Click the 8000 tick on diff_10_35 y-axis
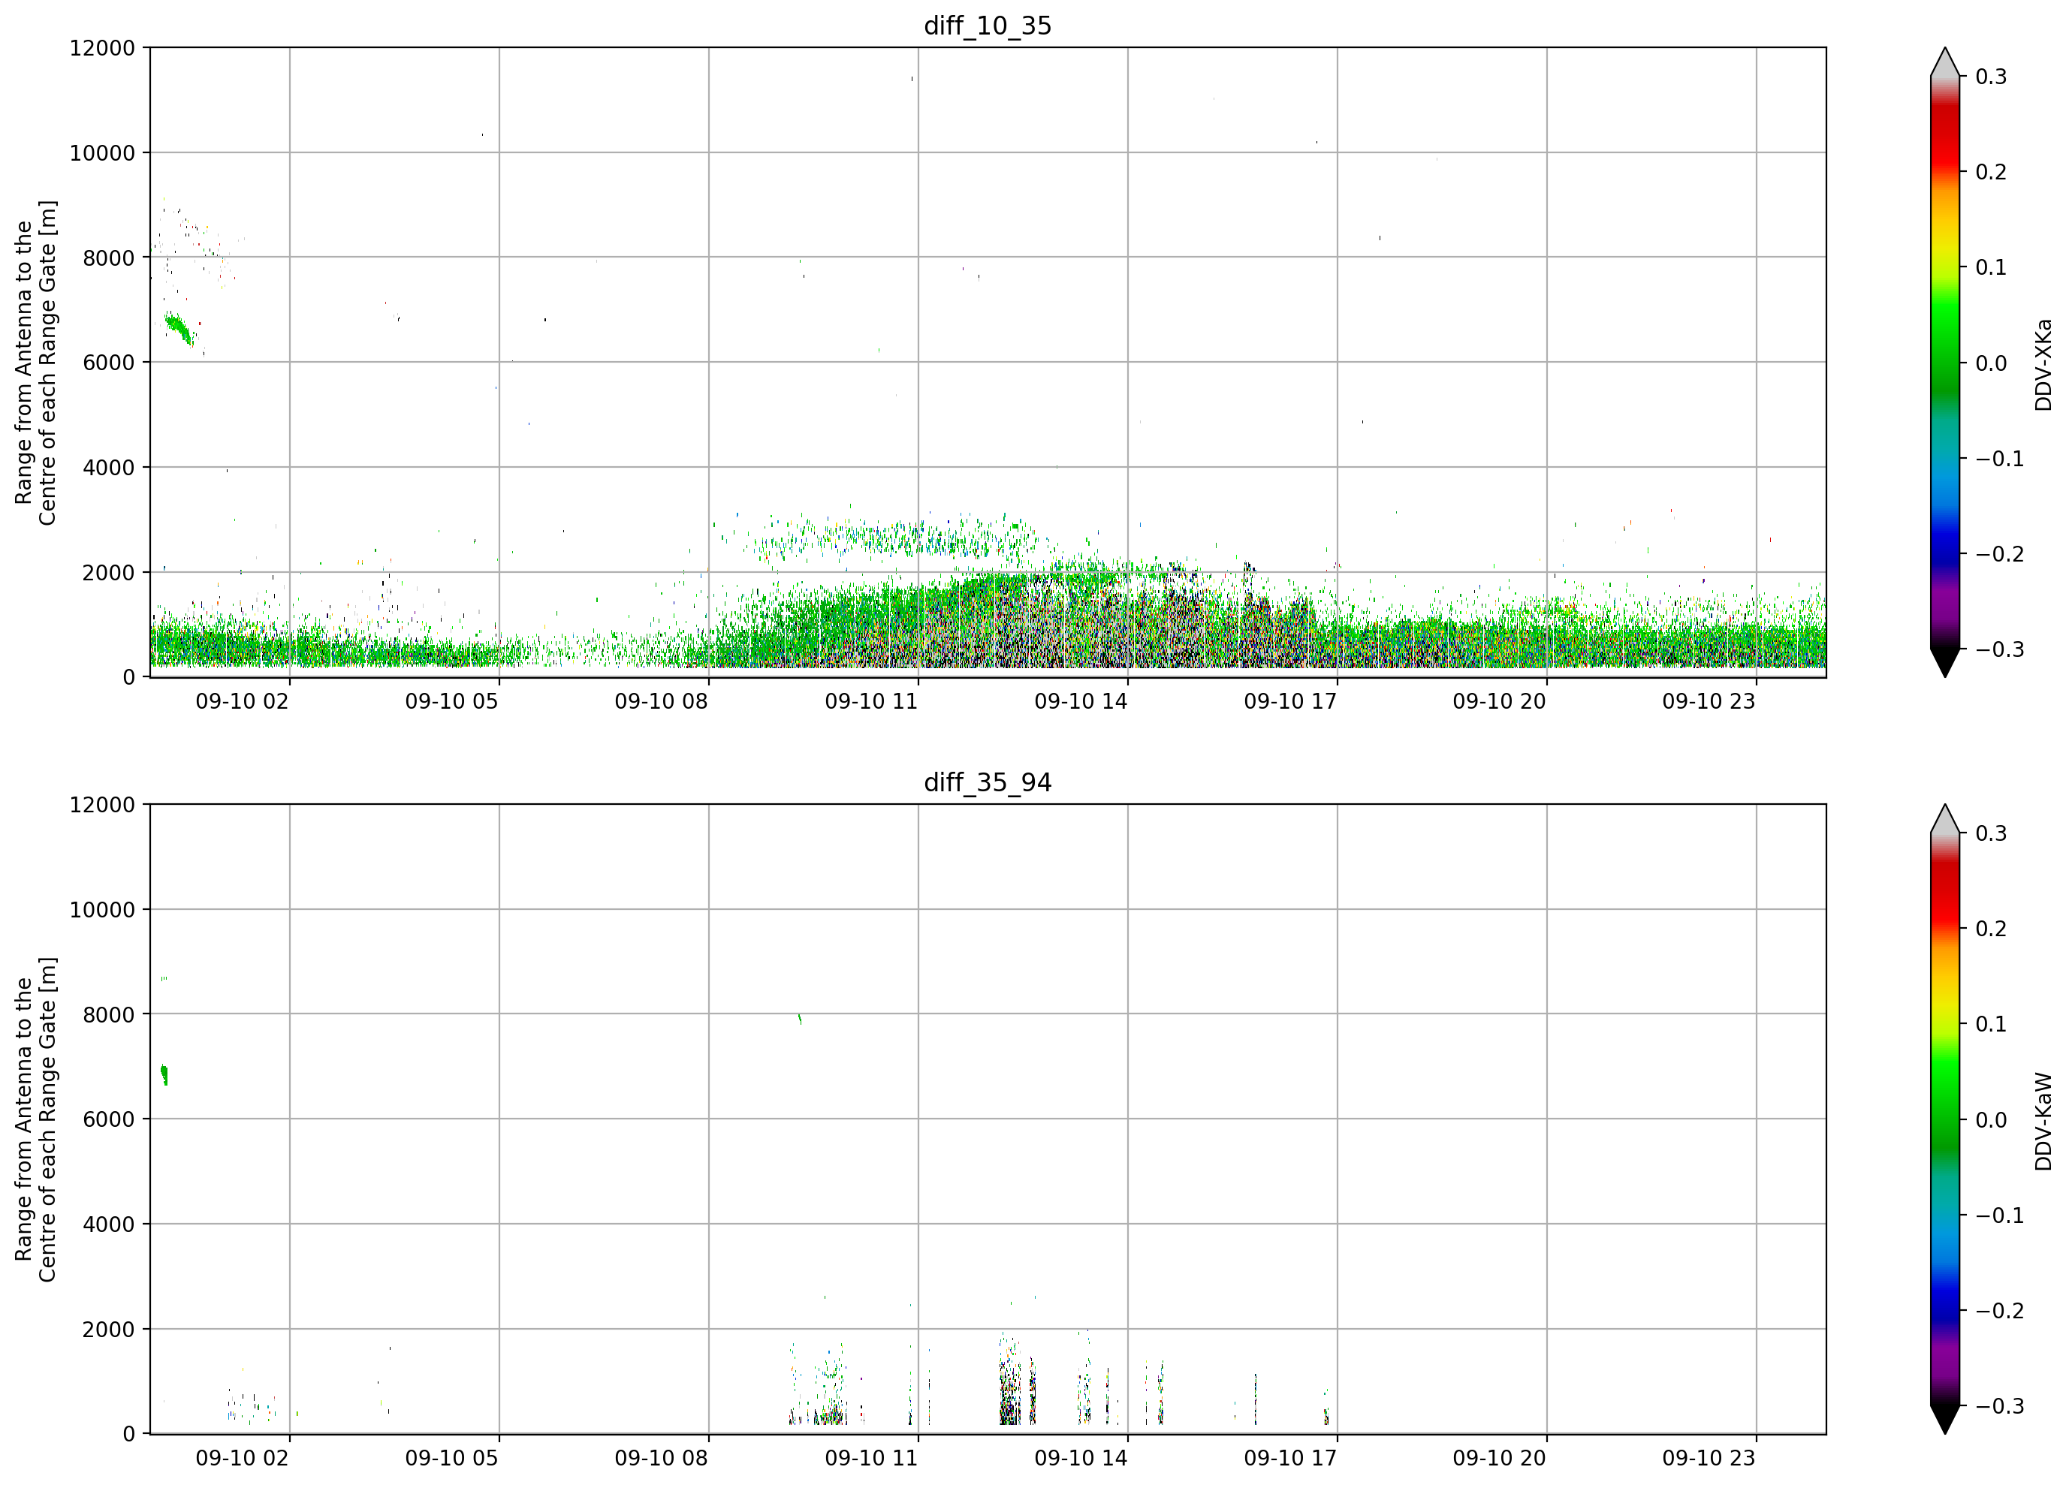 pyautogui.click(x=109, y=258)
